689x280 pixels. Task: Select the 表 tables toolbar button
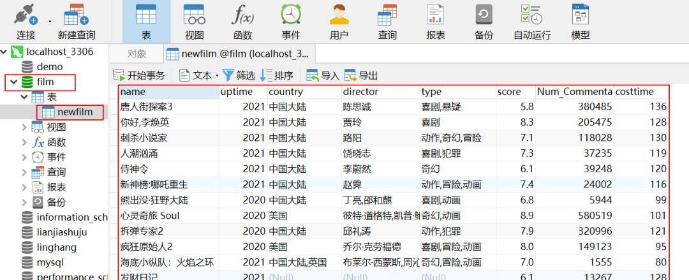[146, 21]
